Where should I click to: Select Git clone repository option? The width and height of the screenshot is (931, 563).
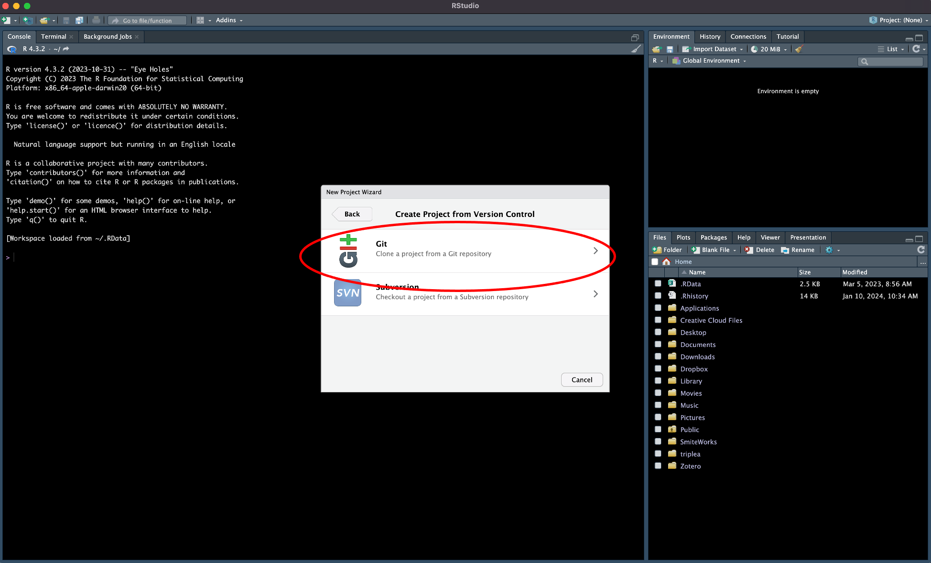pos(465,250)
